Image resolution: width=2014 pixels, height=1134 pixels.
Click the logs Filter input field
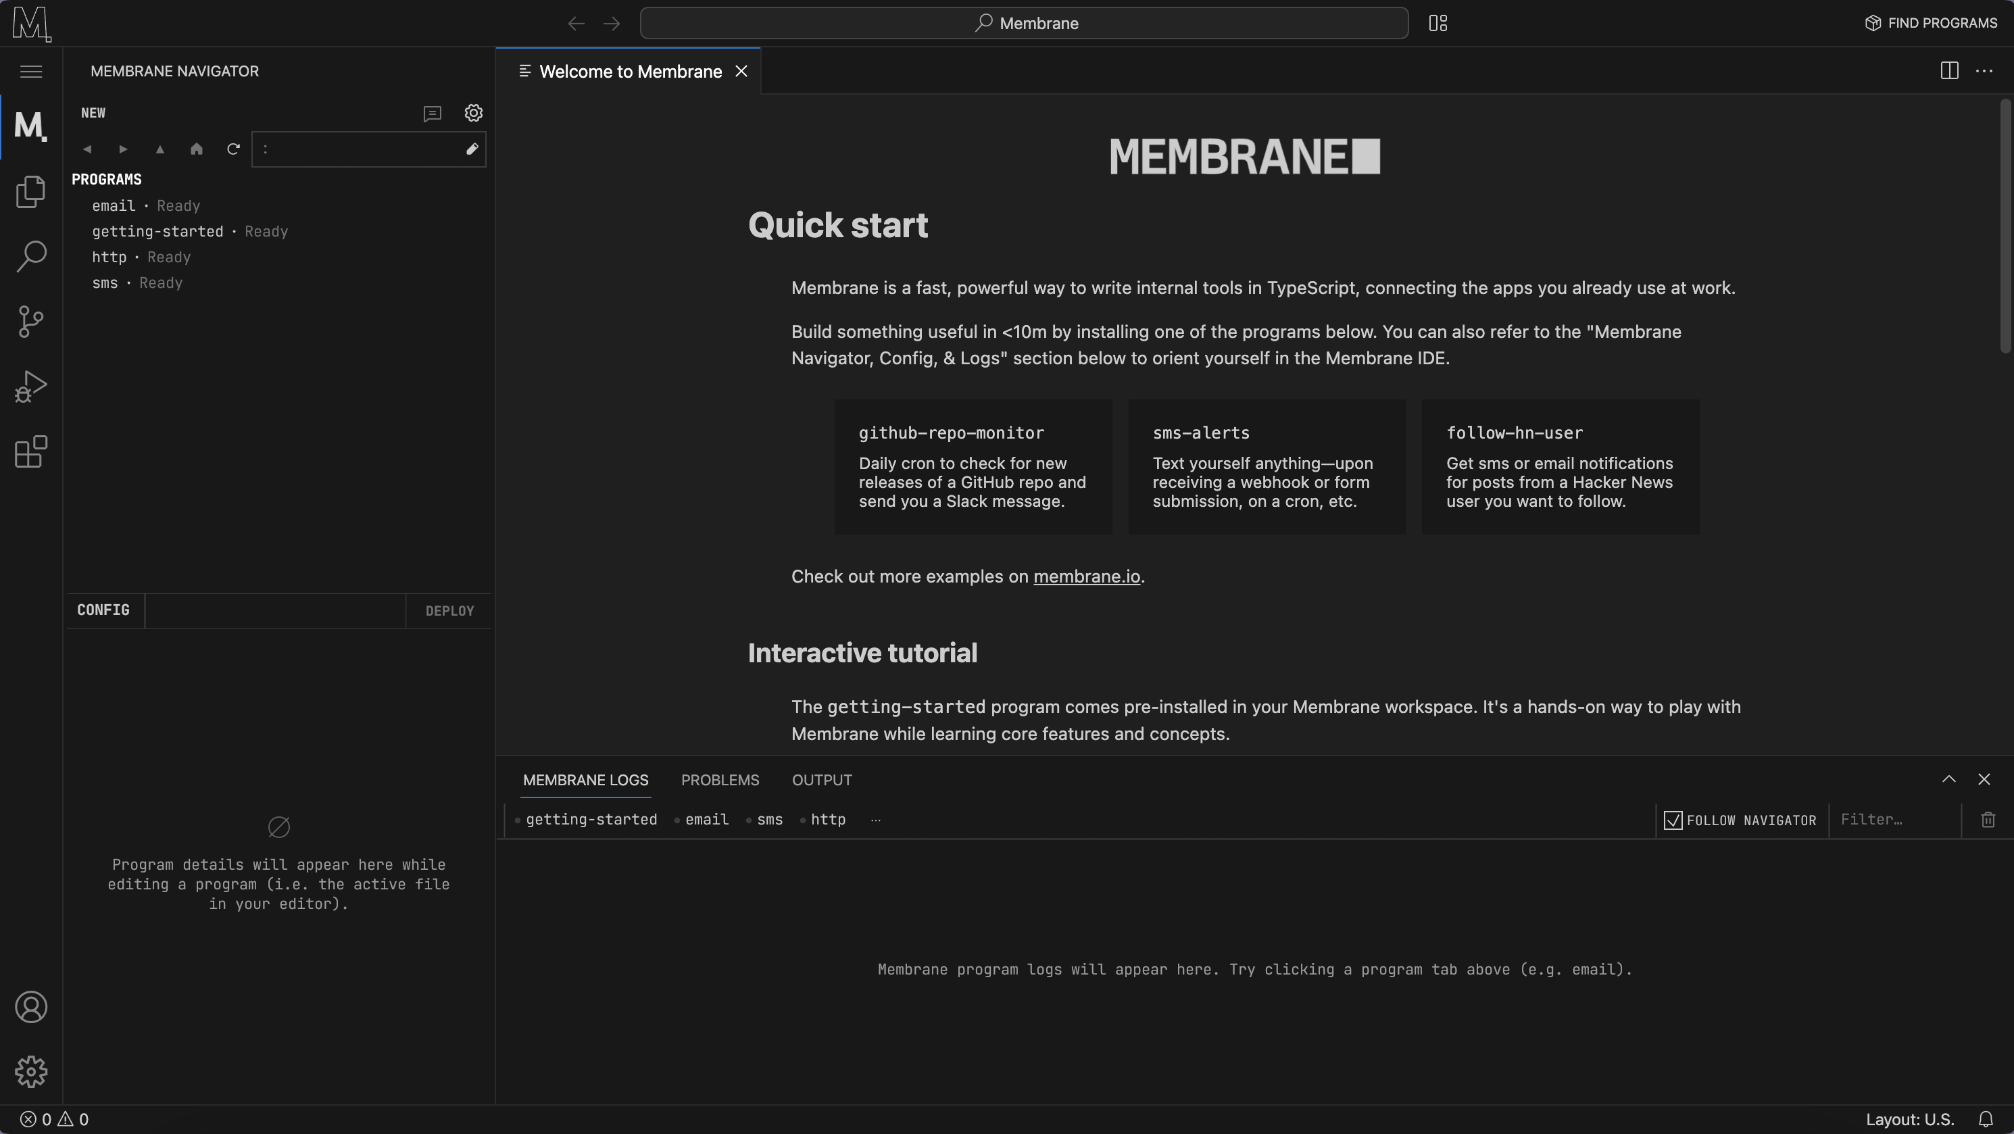click(1895, 819)
